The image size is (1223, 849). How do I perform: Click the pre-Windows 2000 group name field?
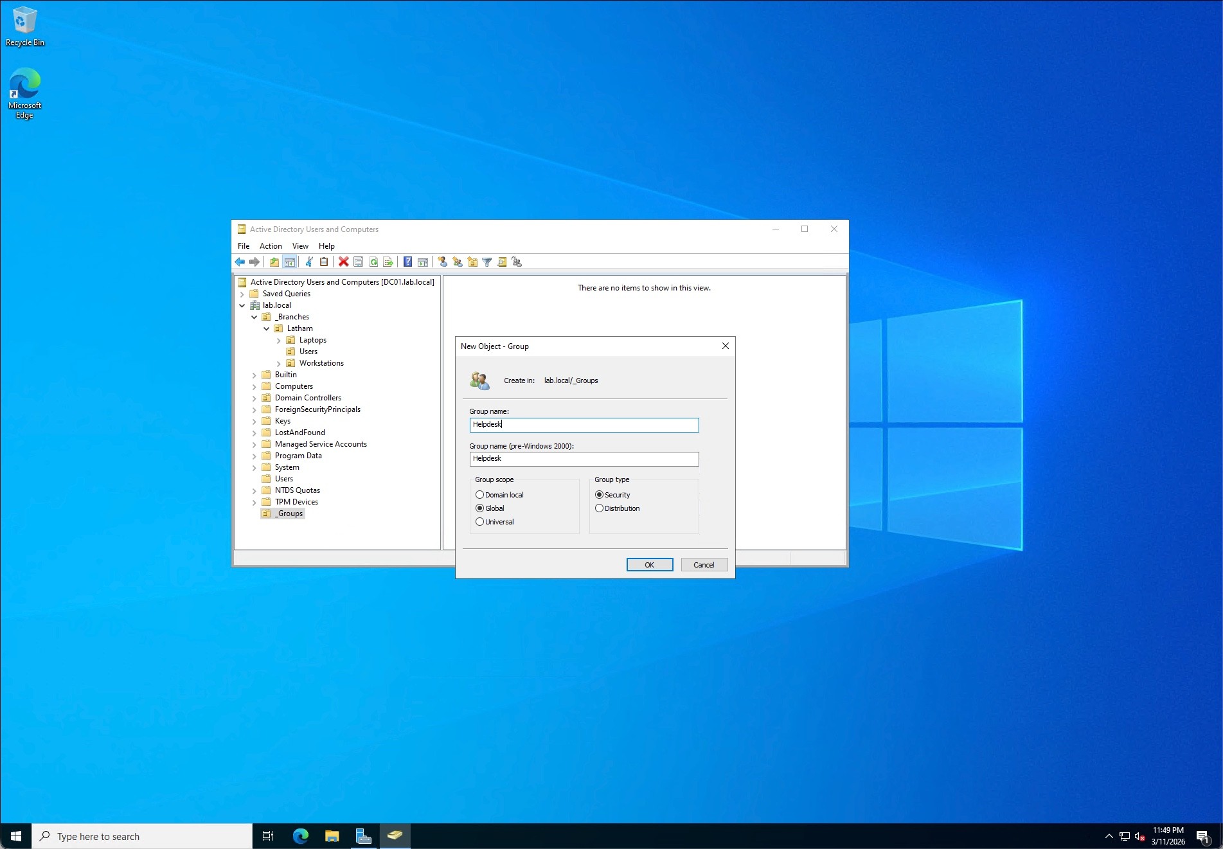(584, 459)
